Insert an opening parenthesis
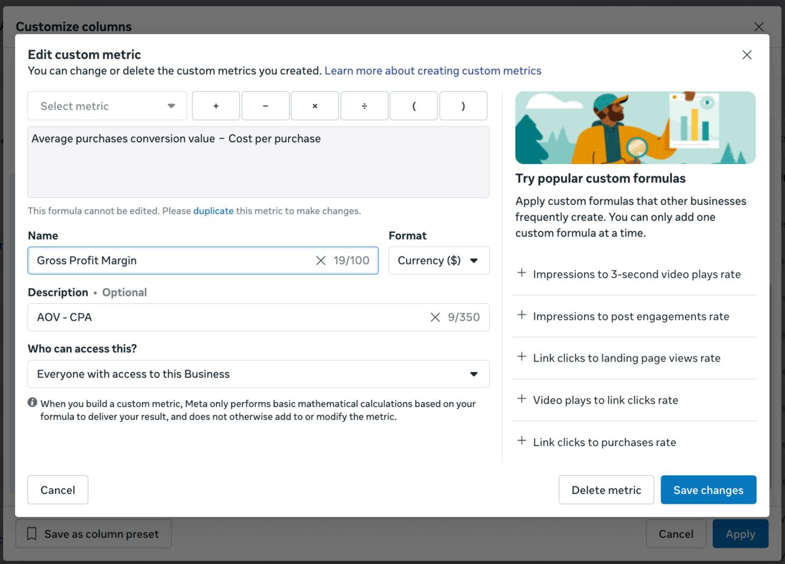Screen dimensions: 785x564 pos(414,106)
